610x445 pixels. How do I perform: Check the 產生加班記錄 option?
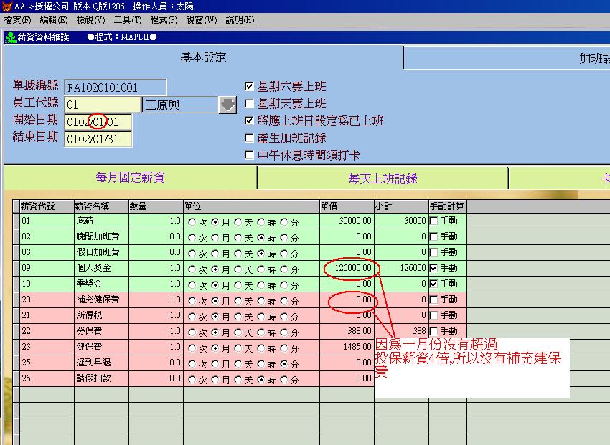250,138
